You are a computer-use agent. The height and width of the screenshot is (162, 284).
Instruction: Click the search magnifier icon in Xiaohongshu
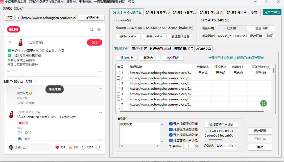click(91, 29)
